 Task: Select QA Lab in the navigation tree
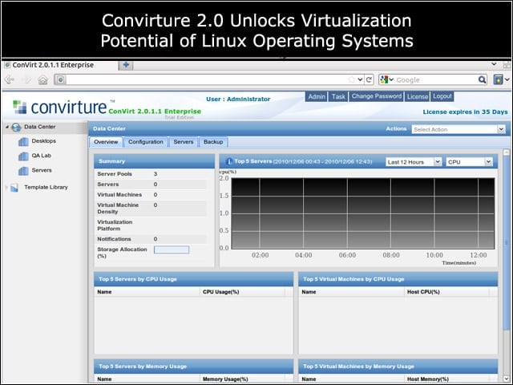click(42, 156)
